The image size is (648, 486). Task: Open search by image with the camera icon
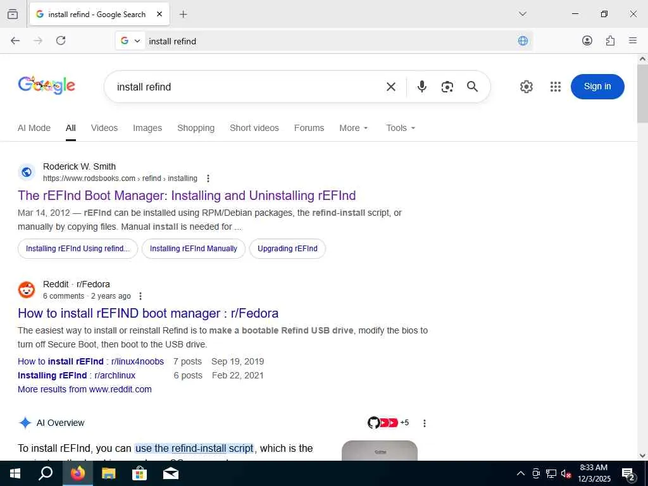[447, 86]
